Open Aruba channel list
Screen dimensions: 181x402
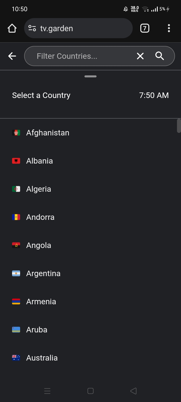point(37,330)
